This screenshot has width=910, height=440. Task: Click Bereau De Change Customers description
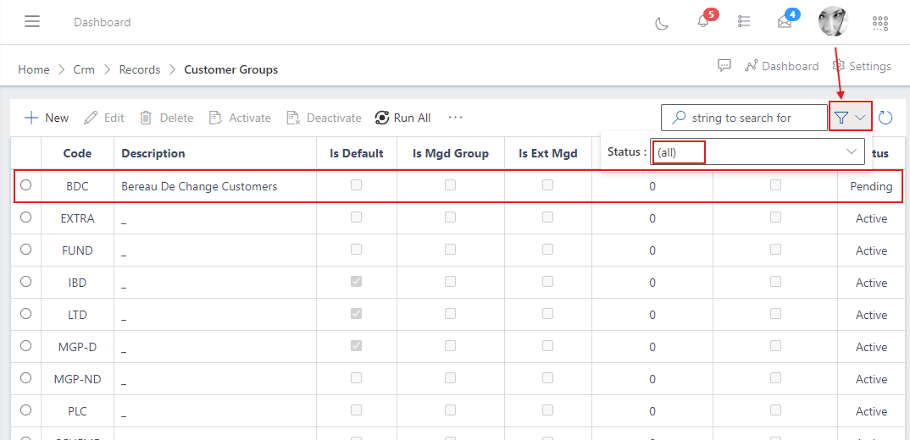[199, 187]
